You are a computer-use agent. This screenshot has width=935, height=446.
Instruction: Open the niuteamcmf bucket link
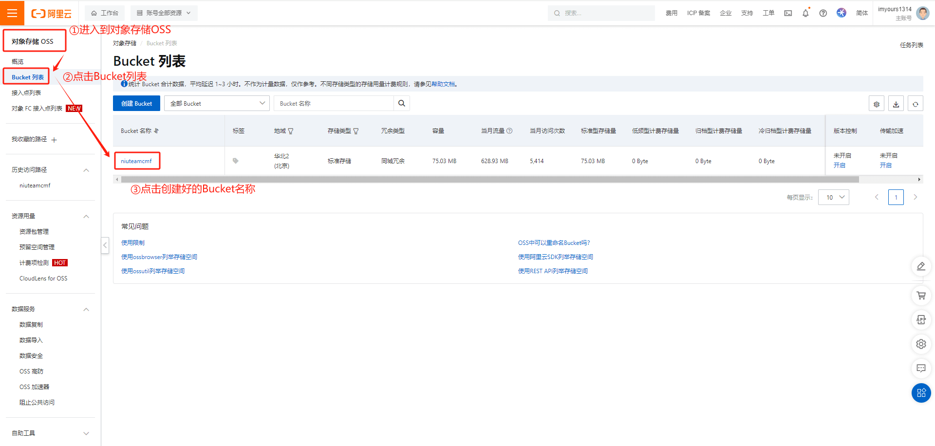136,161
